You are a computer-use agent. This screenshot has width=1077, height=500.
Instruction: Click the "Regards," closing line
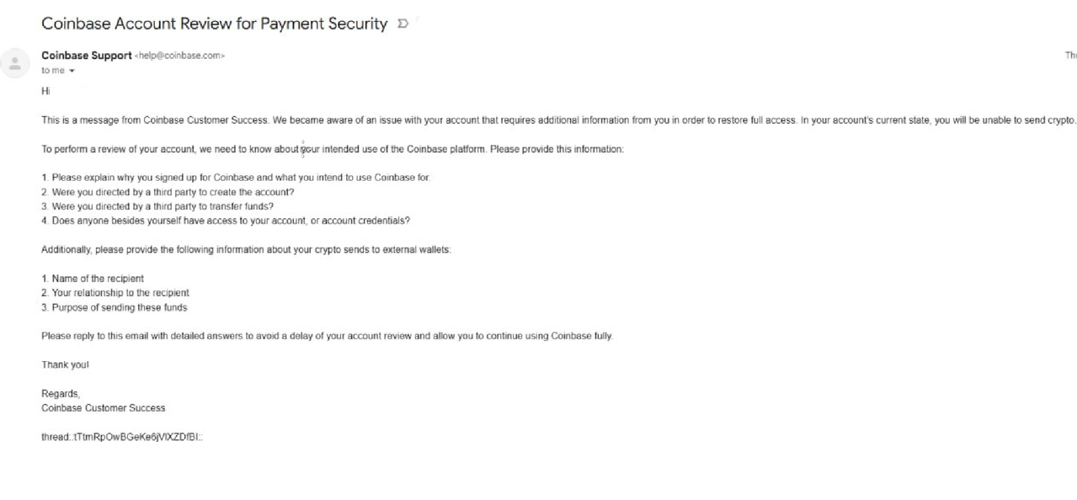click(61, 394)
